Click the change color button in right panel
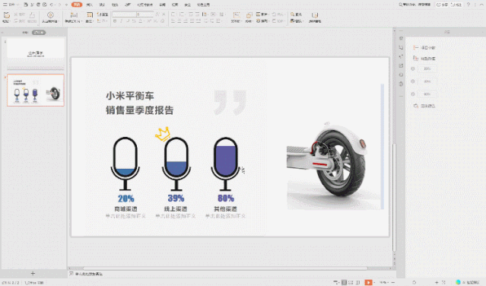Viewport: 486px width, 286px height. pos(424,106)
